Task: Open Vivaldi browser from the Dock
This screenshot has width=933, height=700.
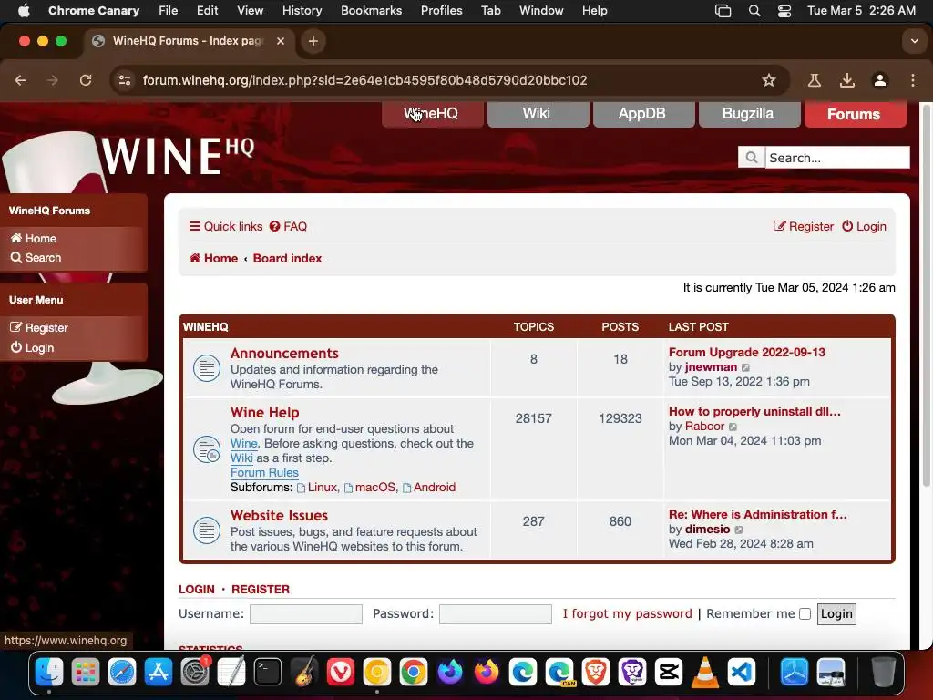Action: point(341,672)
